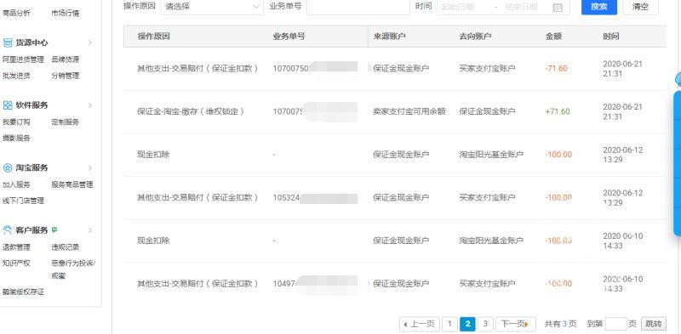Open 鹊凿版权存证 link
The height and width of the screenshot is (334, 681).
click(24, 292)
